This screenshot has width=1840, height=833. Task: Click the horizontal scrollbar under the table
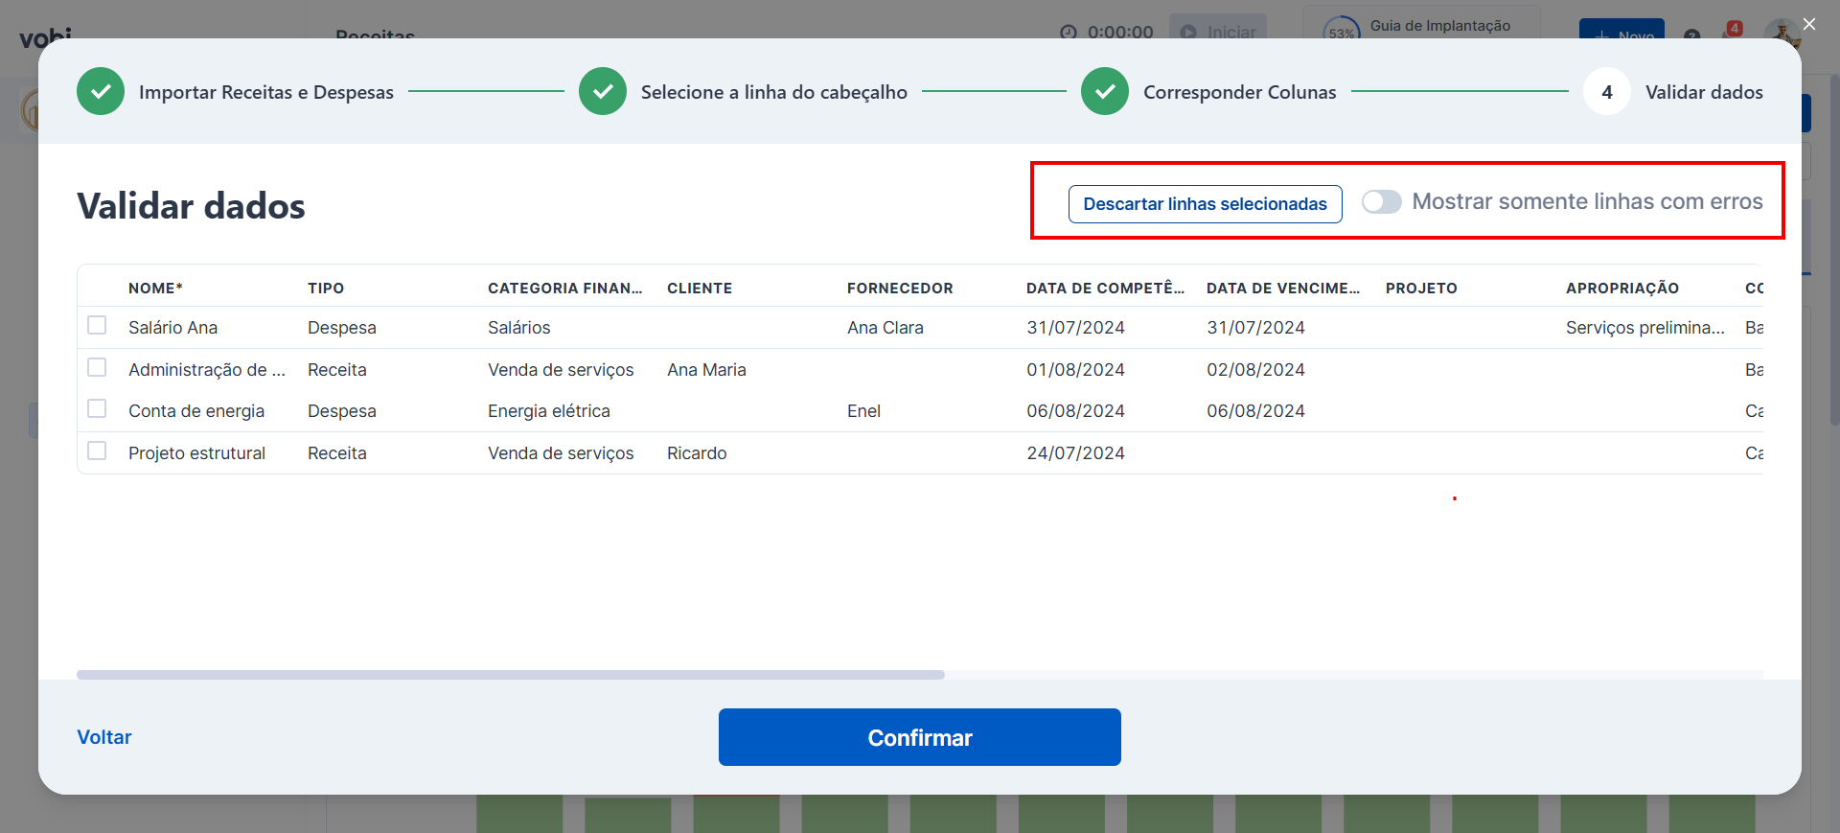(511, 675)
